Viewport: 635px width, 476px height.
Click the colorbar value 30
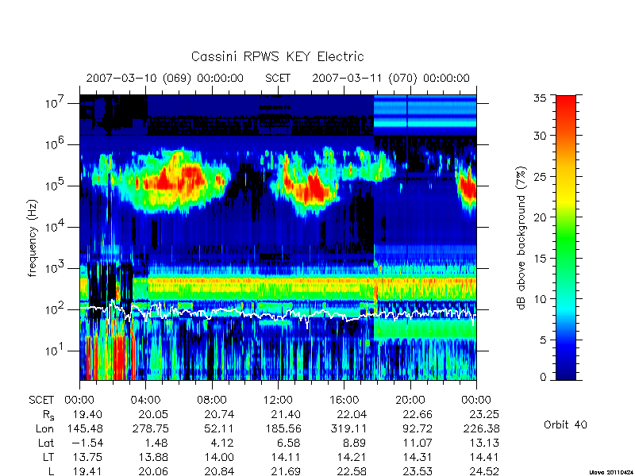[x=540, y=136]
